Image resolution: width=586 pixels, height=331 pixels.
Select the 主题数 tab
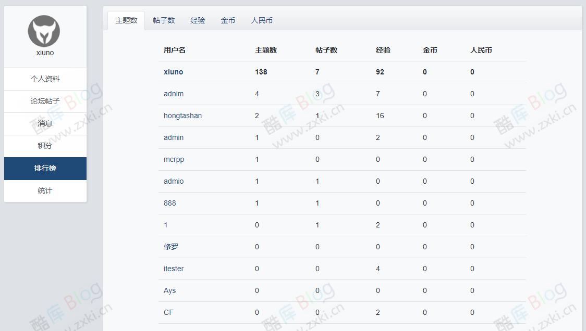point(126,20)
